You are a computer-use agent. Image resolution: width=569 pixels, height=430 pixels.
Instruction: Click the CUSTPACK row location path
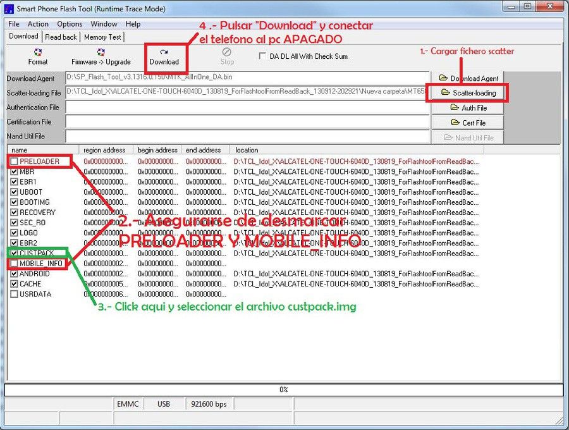(x=356, y=254)
